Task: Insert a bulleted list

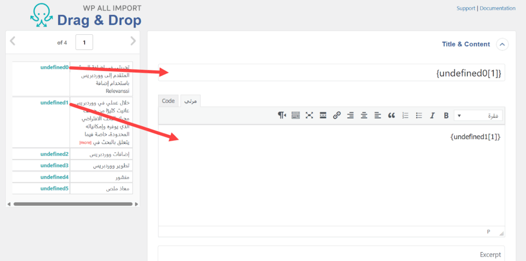Action: pyautogui.click(x=419, y=115)
